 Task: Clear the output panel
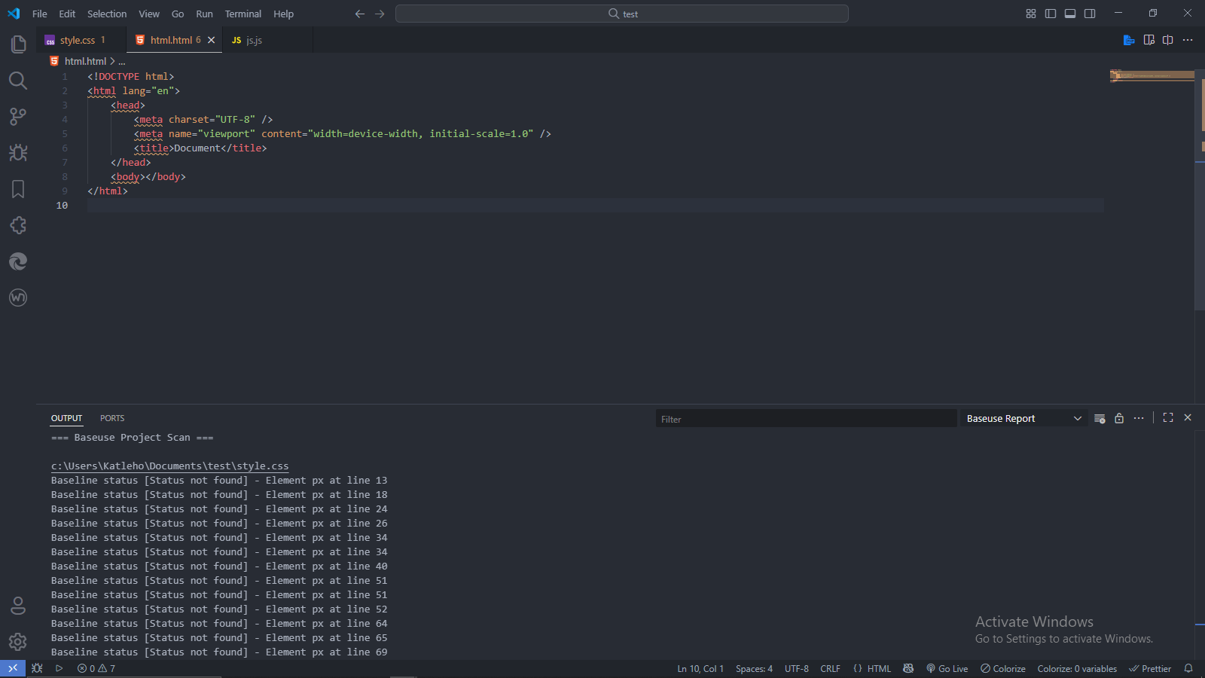coord(1100,418)
